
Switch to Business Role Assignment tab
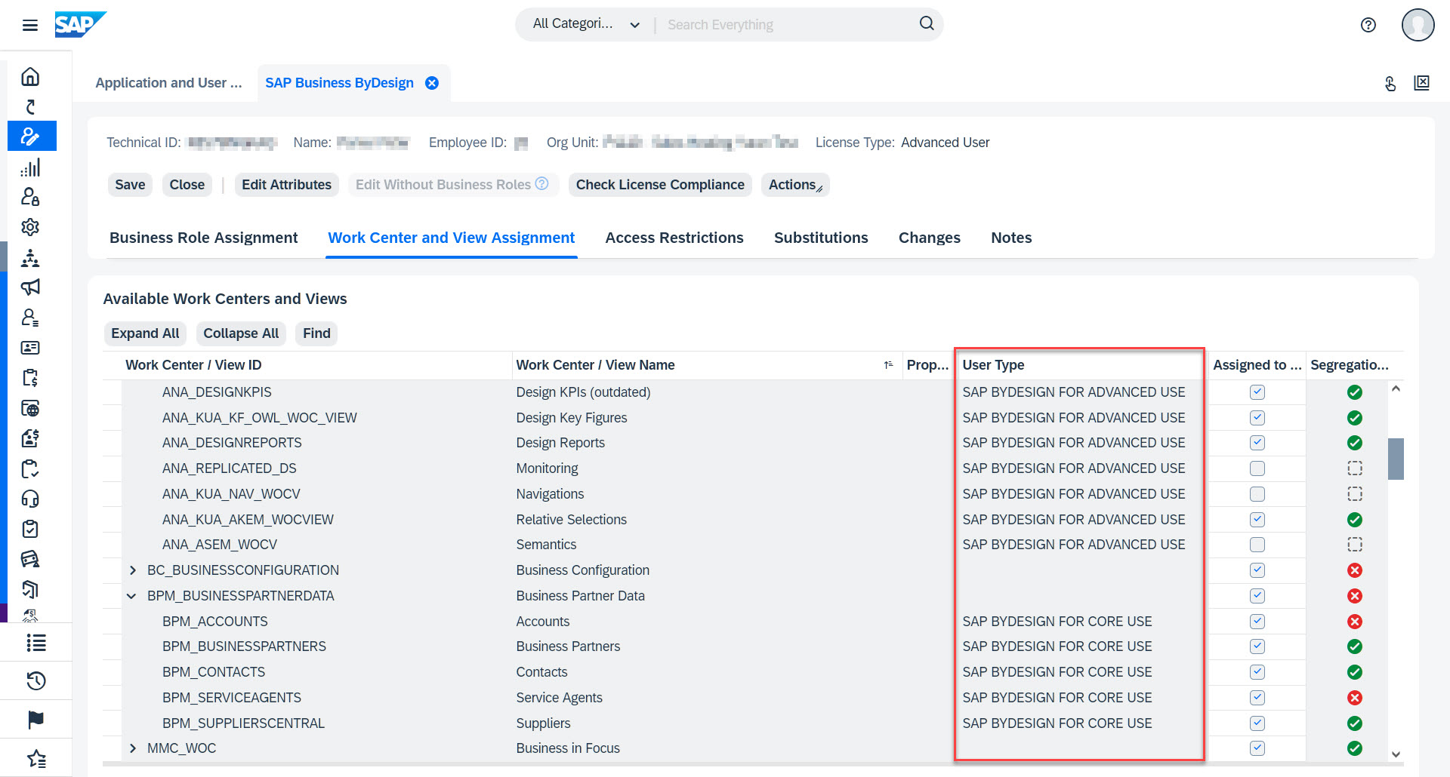click(204, 238)
